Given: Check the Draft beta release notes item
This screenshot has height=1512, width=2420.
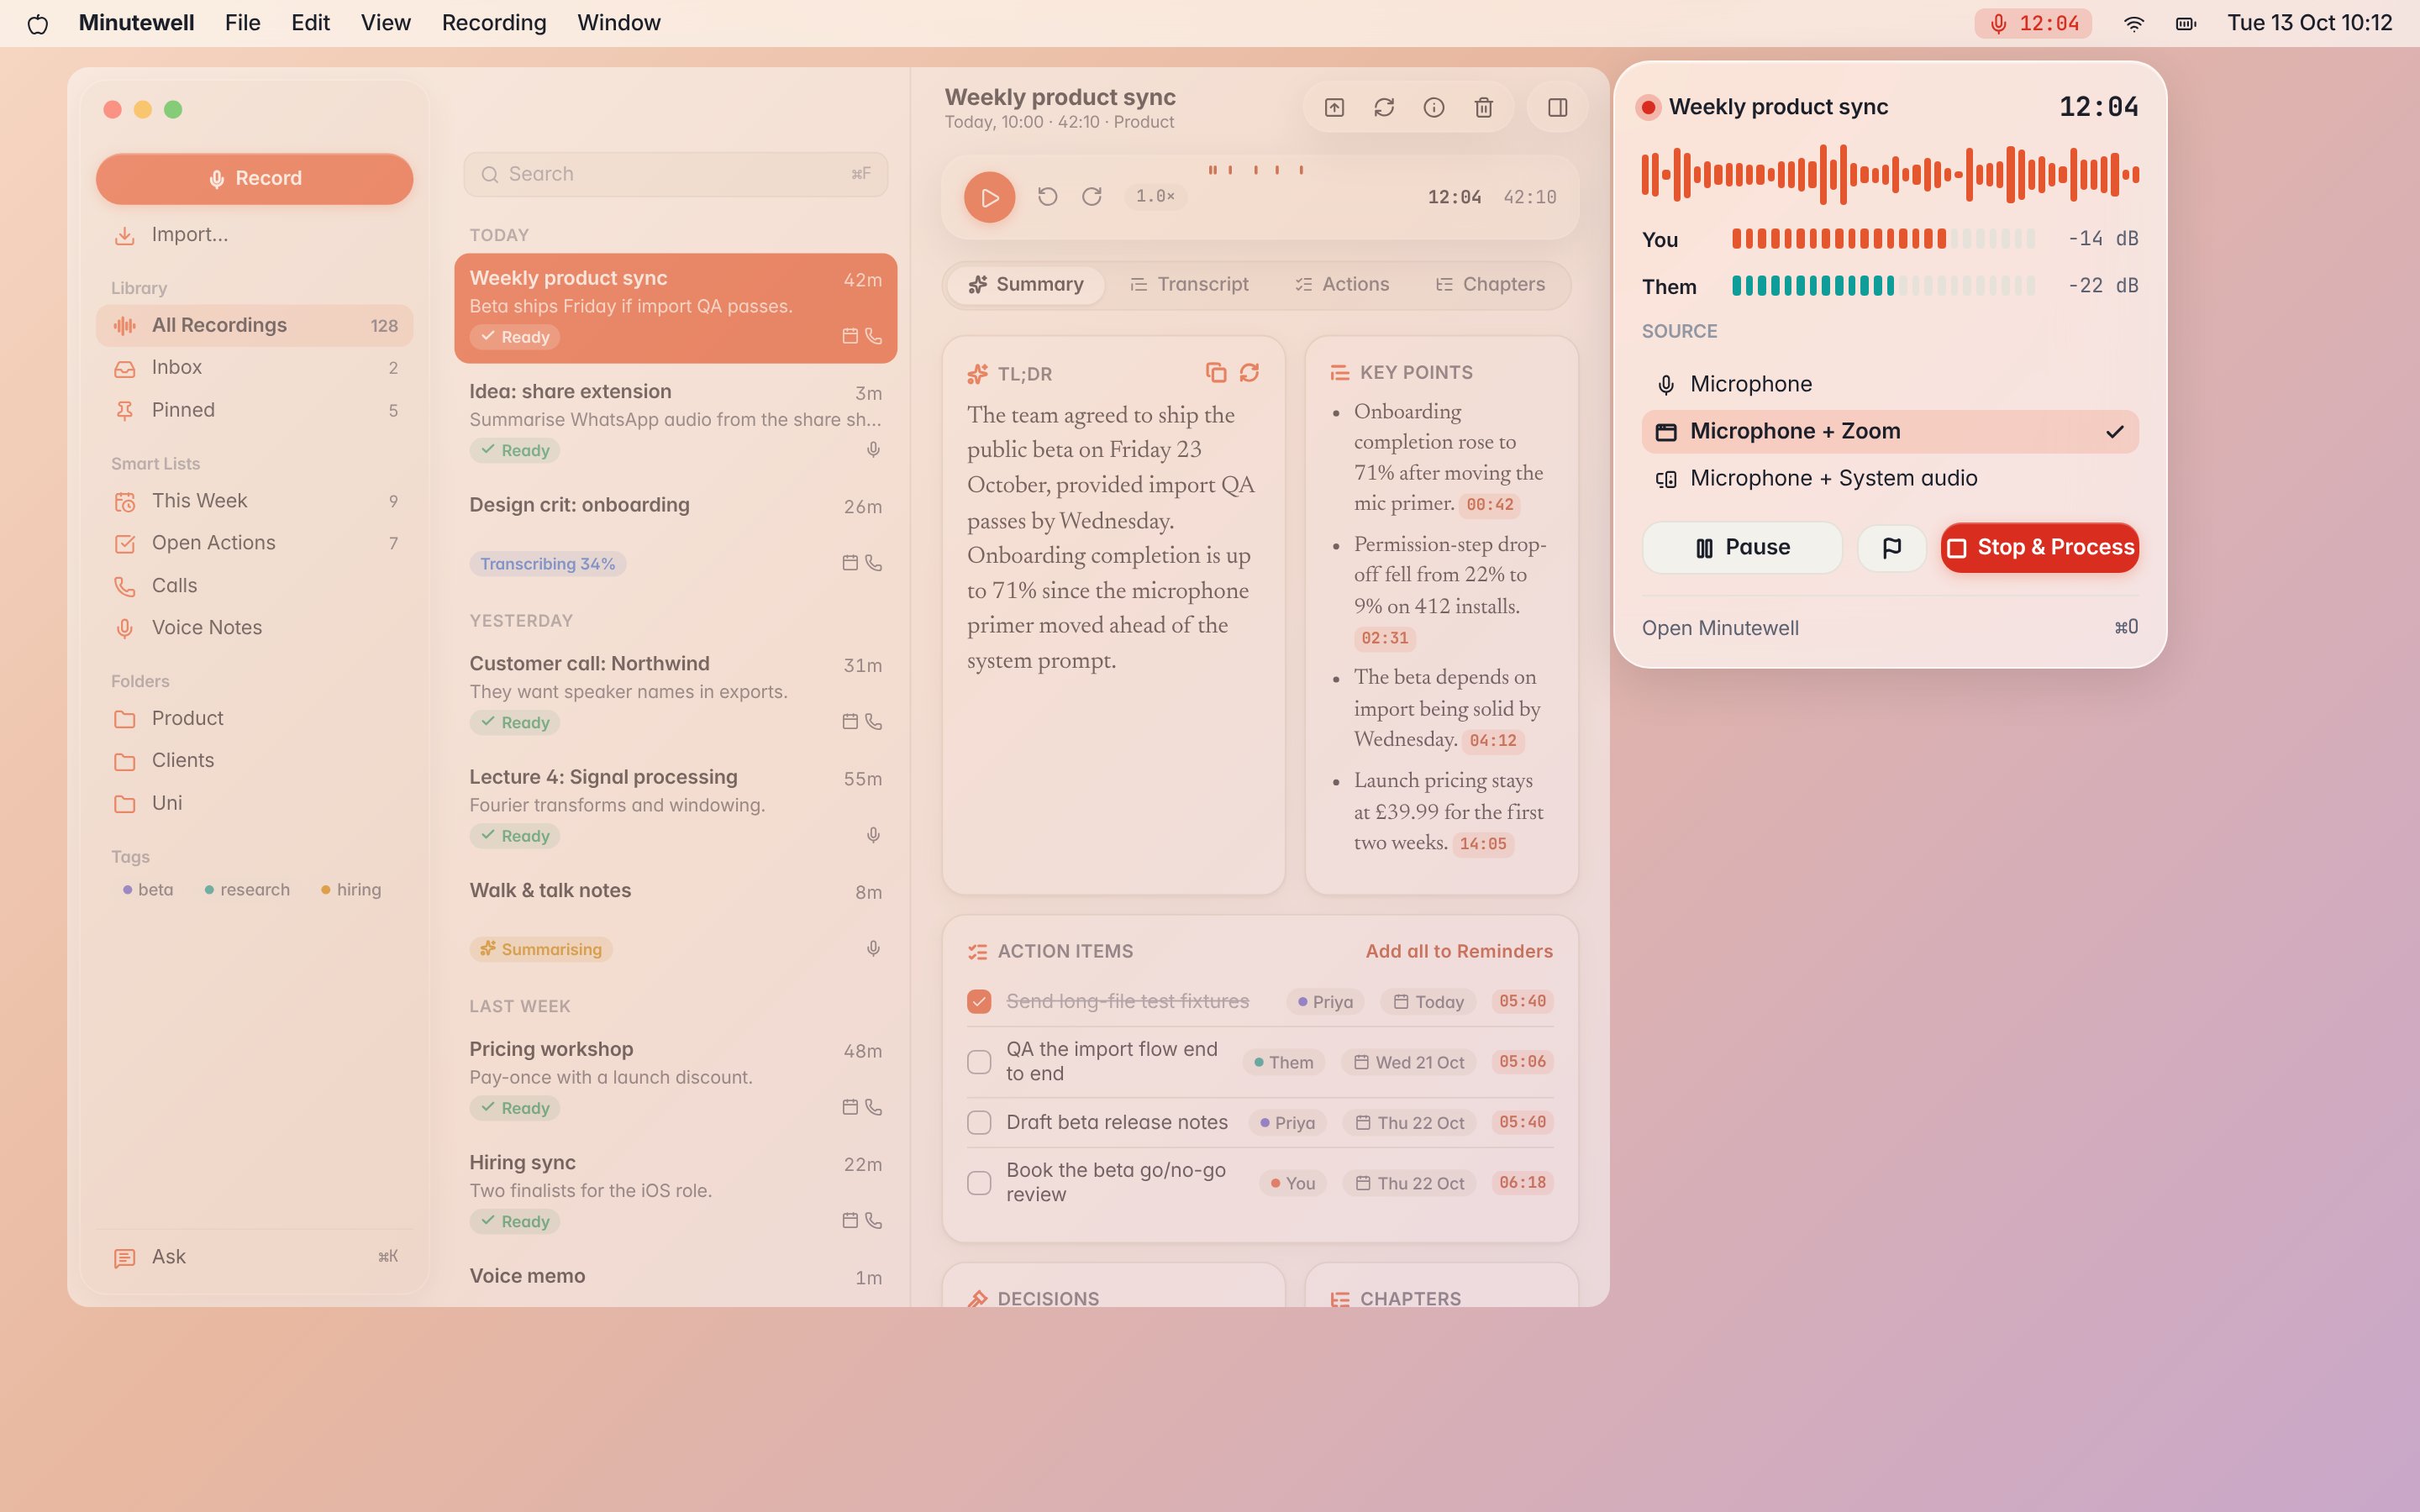Looking at the screenshot, I should (979, 1122).
